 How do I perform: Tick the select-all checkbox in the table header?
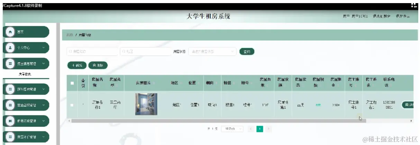click(72, 83)
